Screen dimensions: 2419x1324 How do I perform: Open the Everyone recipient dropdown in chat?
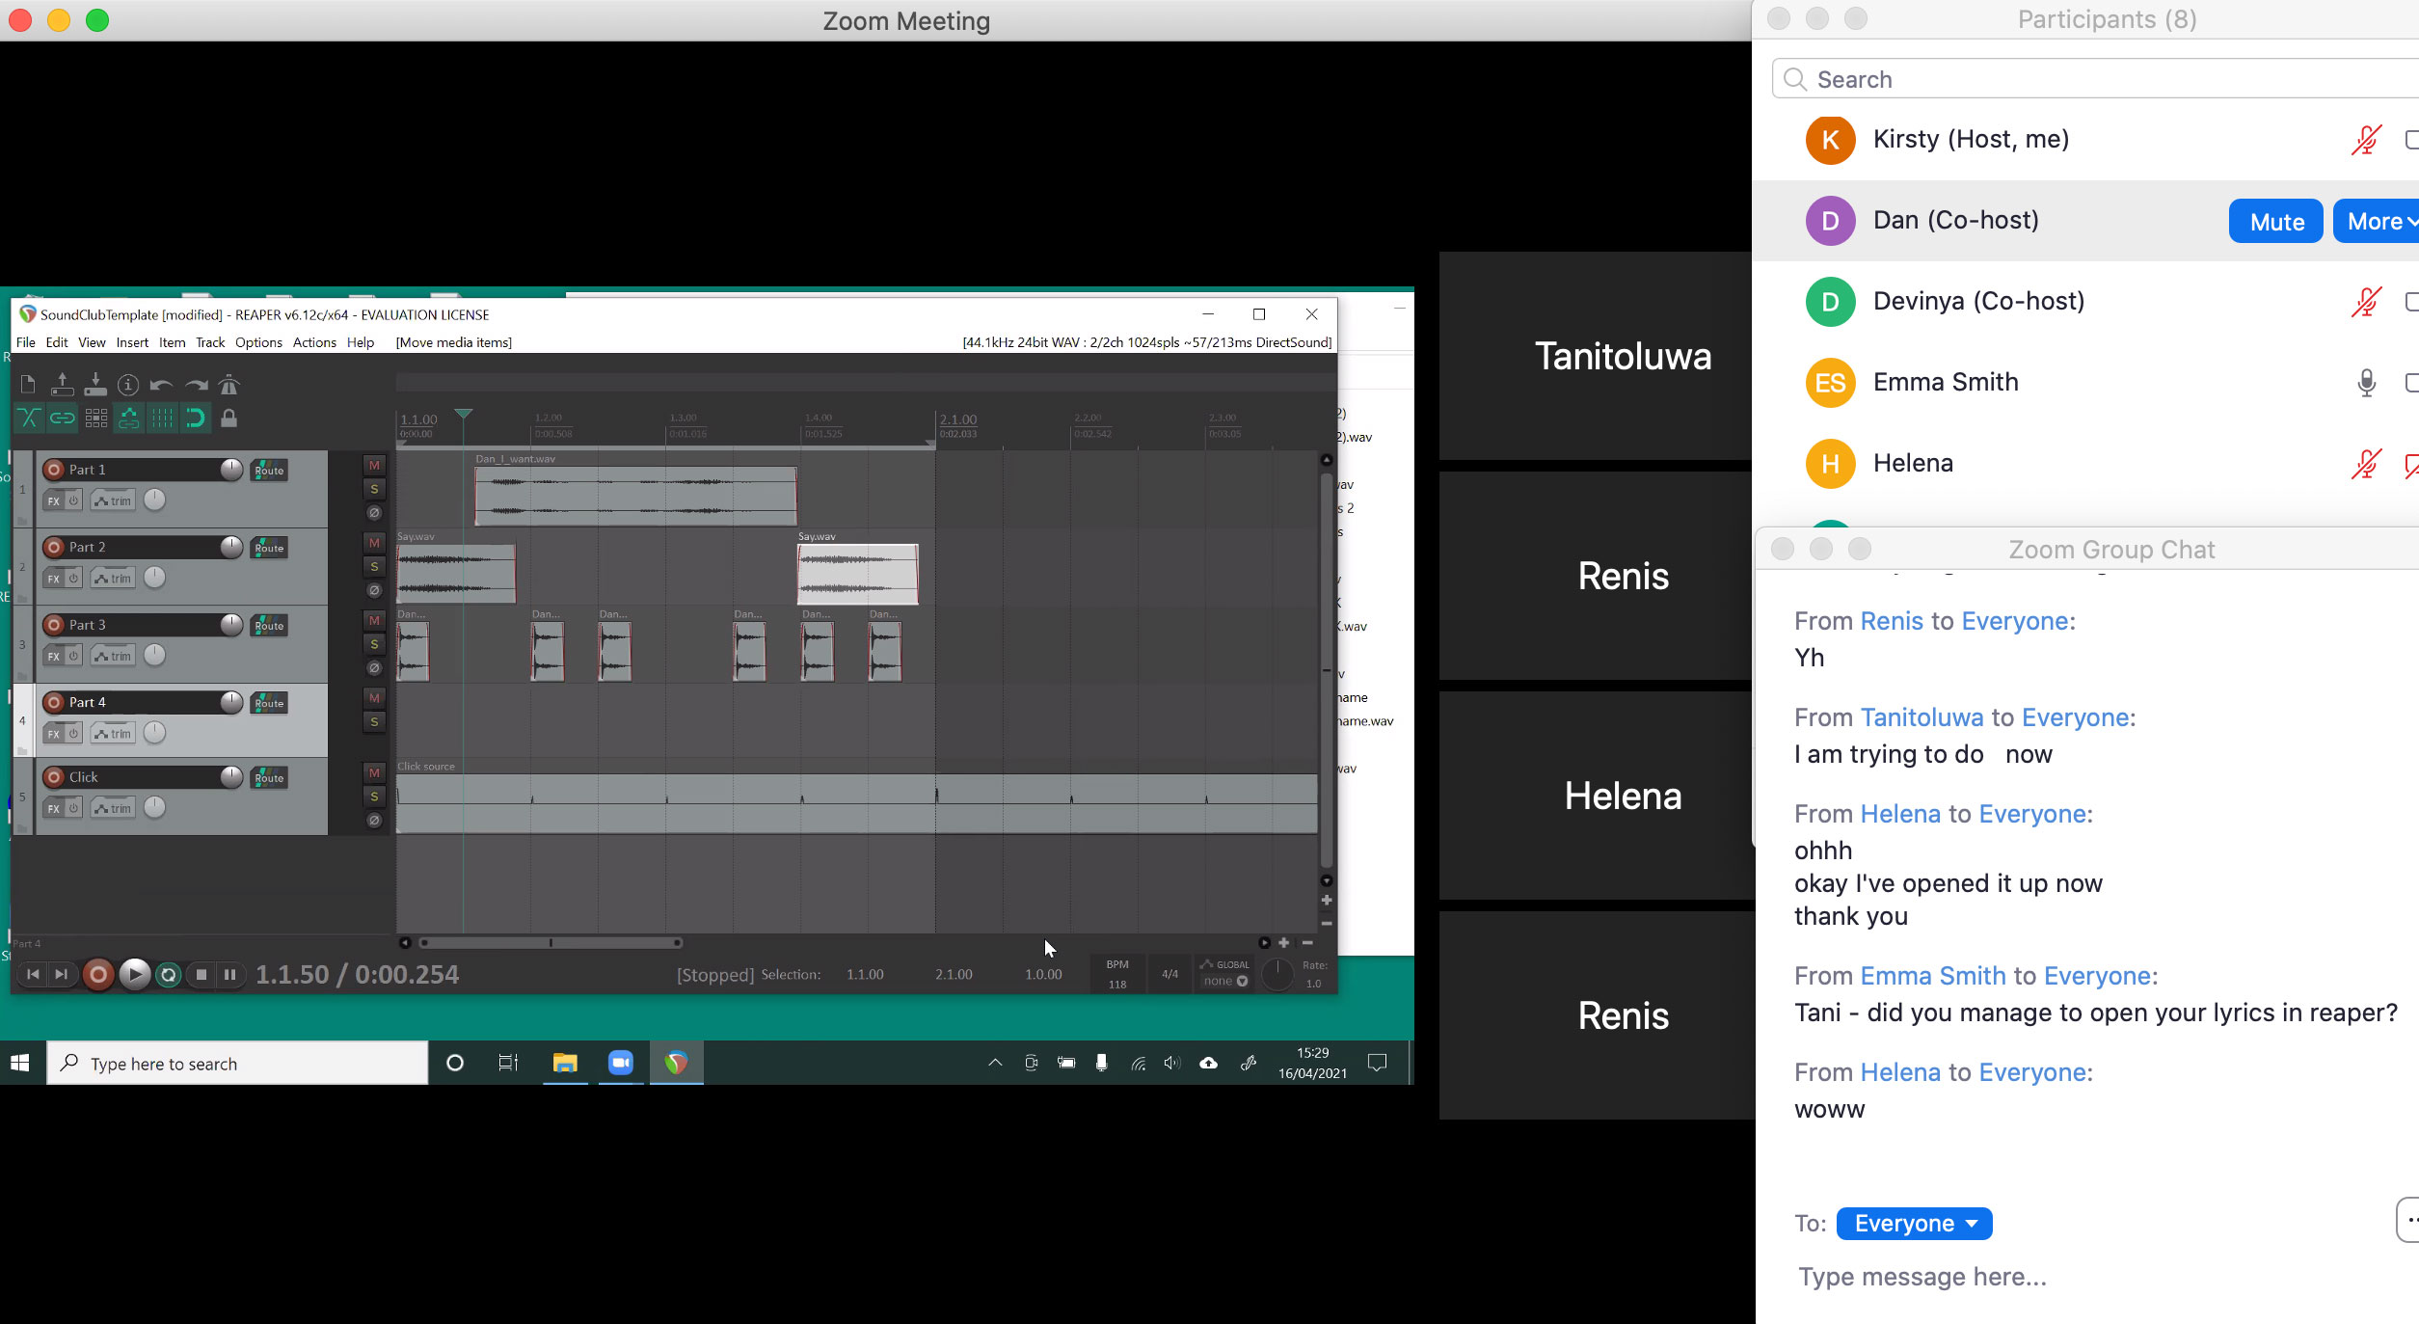pos(1914,1223)
